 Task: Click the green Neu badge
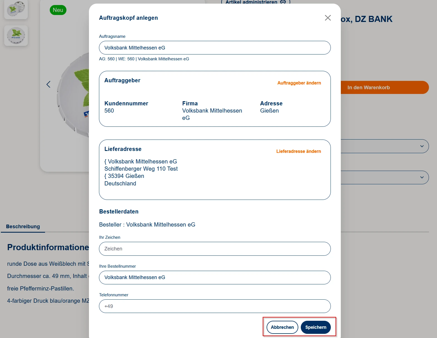[58, 10]
